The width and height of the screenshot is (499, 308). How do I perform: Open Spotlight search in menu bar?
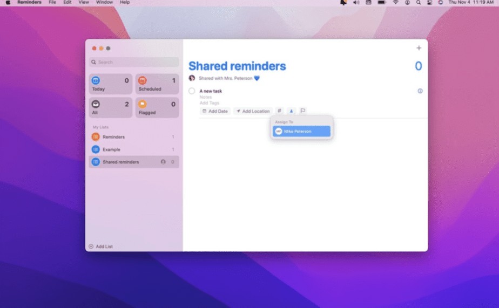click(x=419, y=3)
